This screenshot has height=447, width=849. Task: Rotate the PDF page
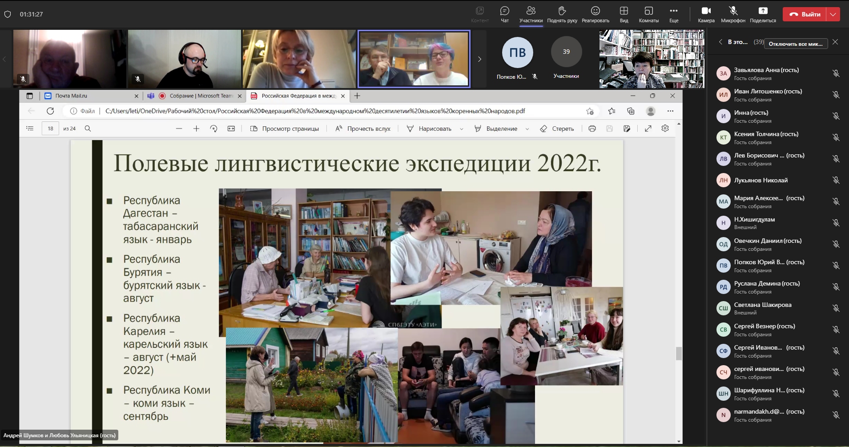[x=213, y=129]
